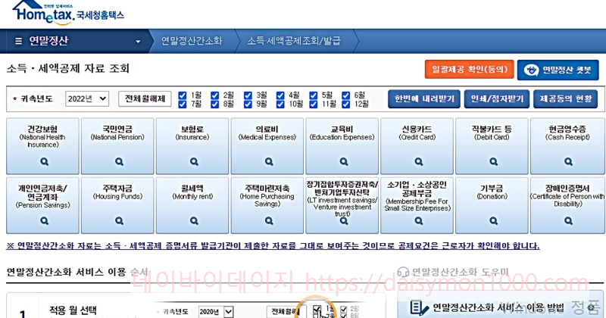Screen dimensions: 606x318
Task: Open the 2020년 dropdown in guide image
Action: (216, 311)
